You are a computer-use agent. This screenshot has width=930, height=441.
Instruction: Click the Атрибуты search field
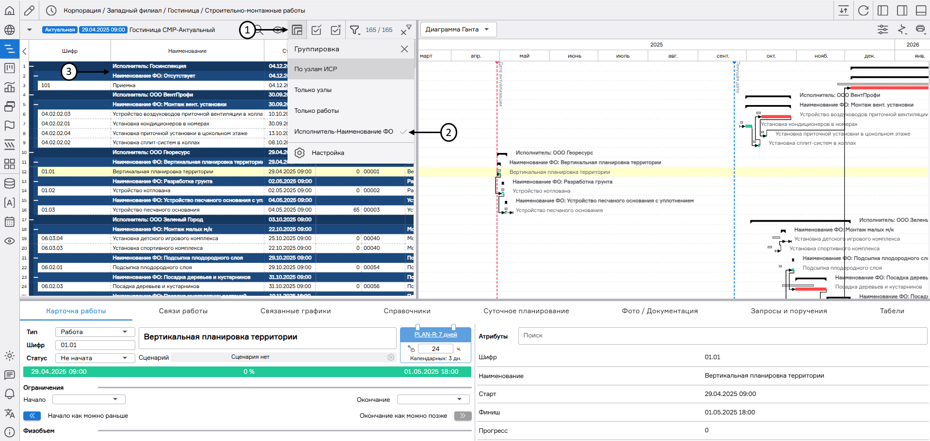tap(722, 335)
